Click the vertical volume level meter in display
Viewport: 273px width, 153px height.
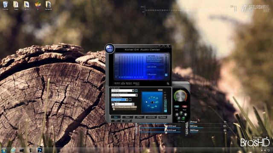click(x=166, y=66)
